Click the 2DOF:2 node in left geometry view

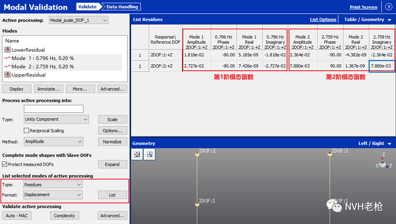tap(197, 154)
